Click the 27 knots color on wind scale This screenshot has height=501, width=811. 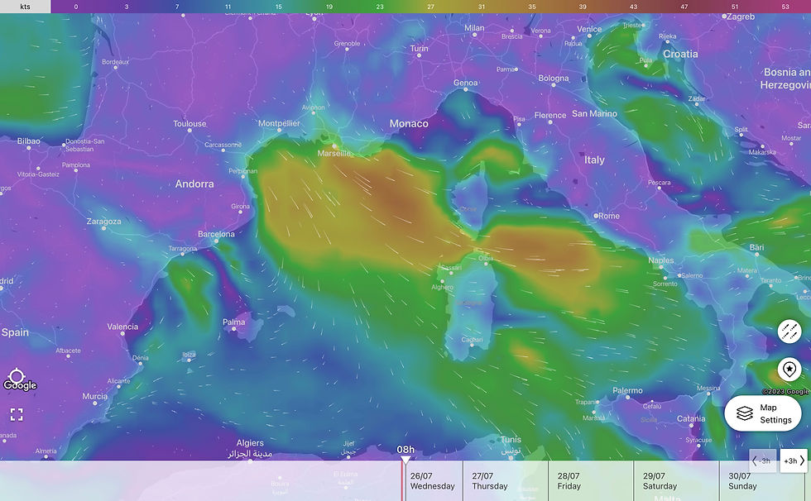pyautogui.click(x=431, y=7)
